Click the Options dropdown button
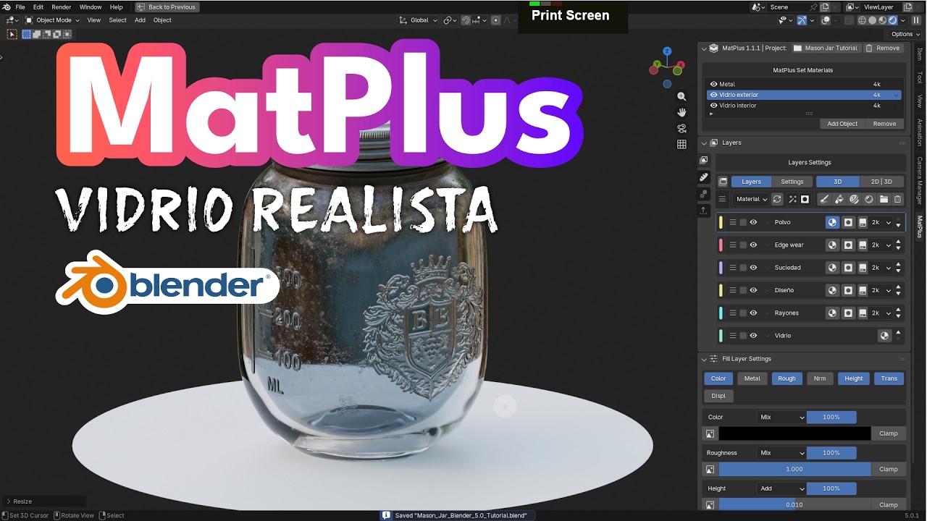Screen dimensions: 927x521 tap(905, 34)
